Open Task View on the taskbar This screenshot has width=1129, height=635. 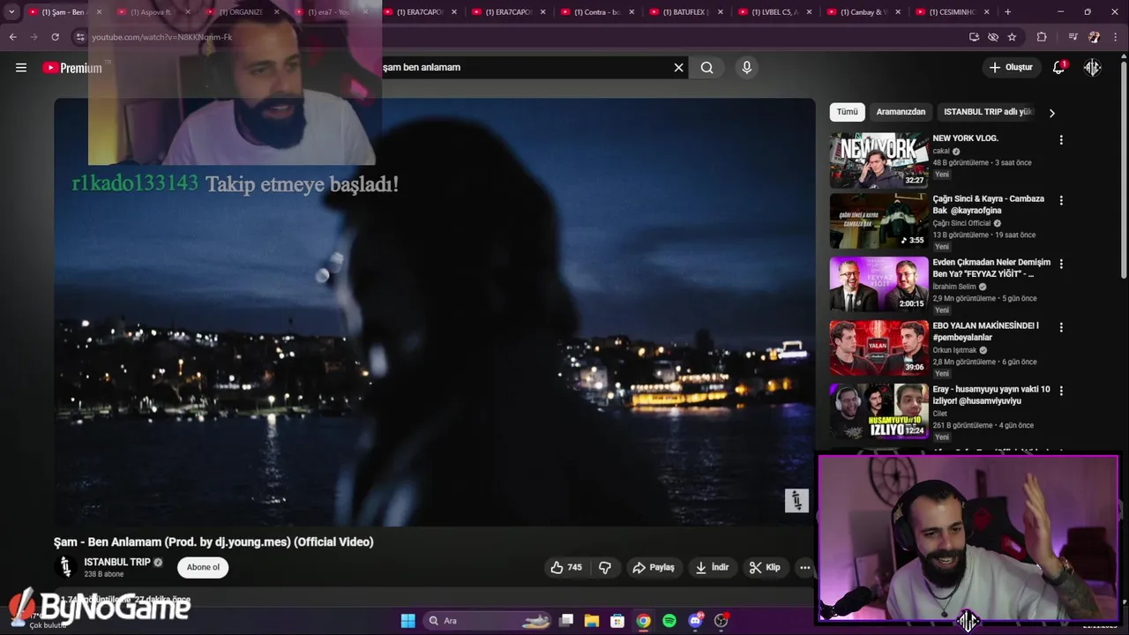pyautogui.click(x=567, y=621)
